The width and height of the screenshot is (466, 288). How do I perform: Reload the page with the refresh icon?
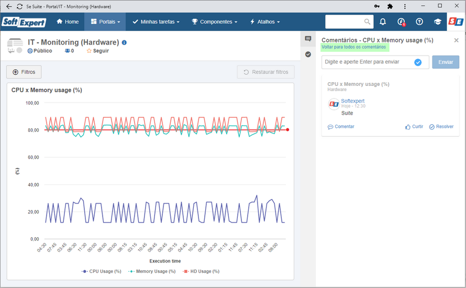19,6
